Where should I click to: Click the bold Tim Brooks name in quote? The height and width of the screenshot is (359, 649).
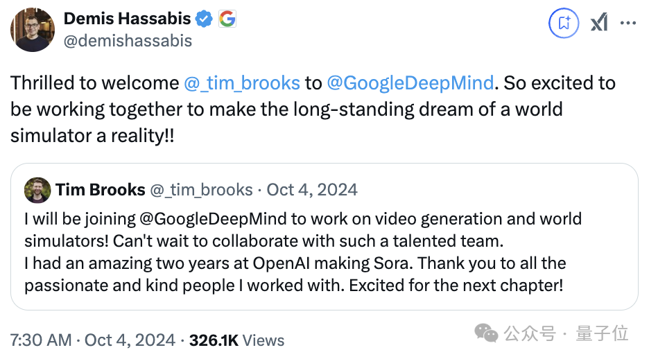(x=101, y=189)
